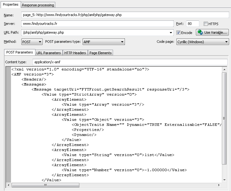Select the POST Parameters tab
Image resolution: width=231 pixels, height=191 pixels.
coord(19,52)
